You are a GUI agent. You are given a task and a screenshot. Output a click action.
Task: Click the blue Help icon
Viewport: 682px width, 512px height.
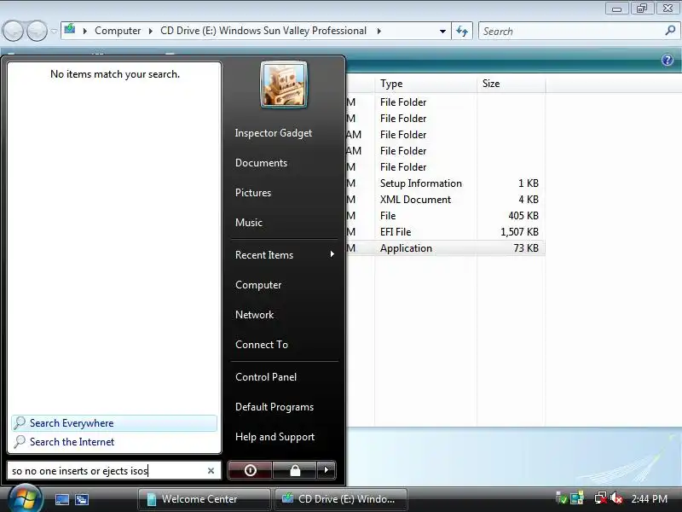click(x=668, y=60)
